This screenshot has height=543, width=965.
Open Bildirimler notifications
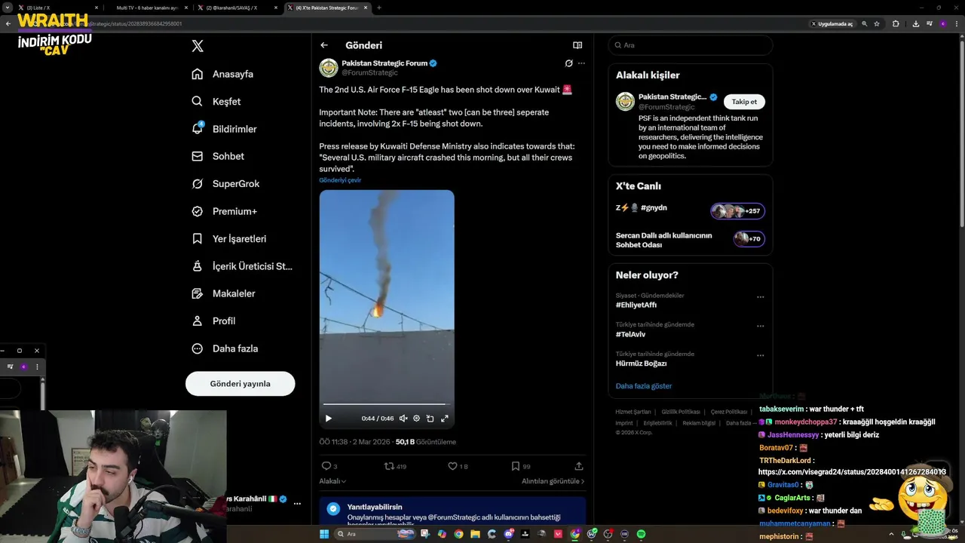click(224, 129)
